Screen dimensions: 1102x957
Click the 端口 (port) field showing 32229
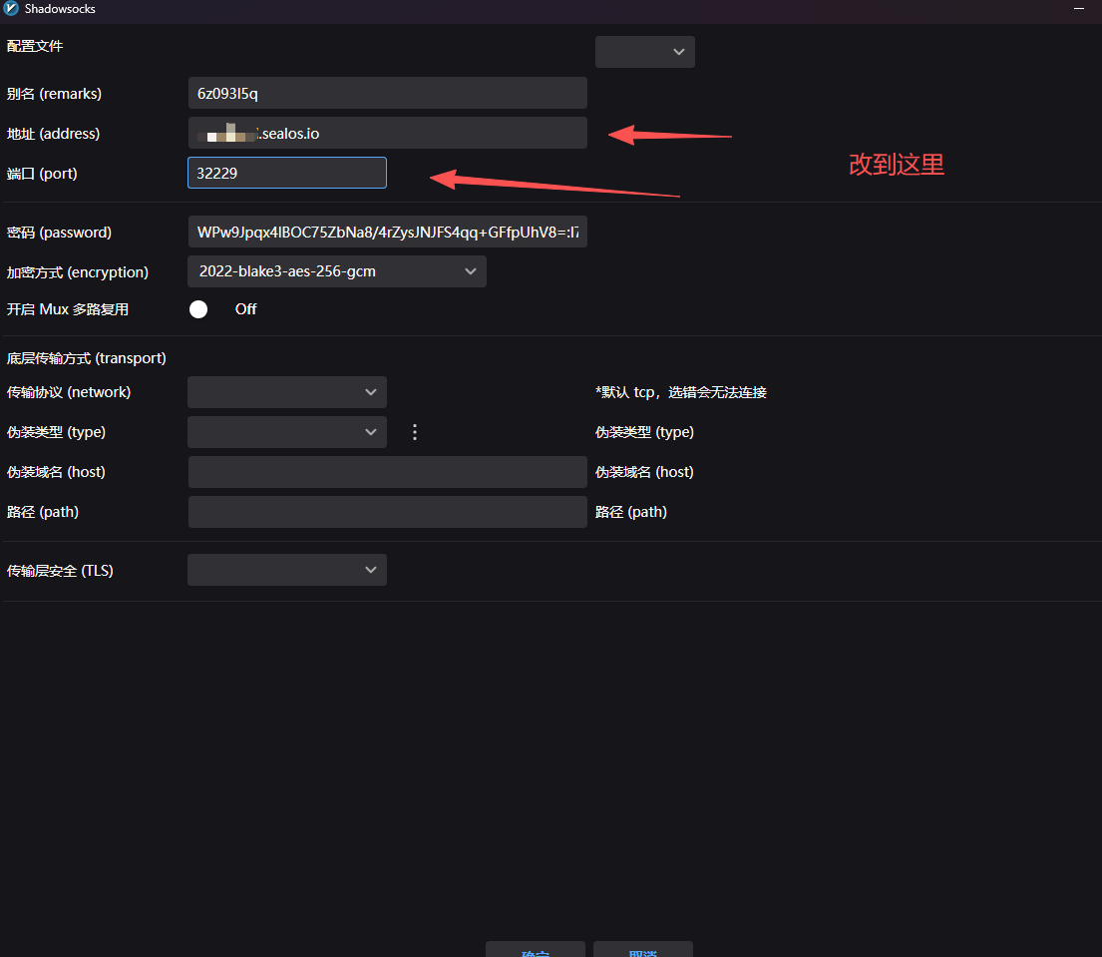tap(286, 173)
